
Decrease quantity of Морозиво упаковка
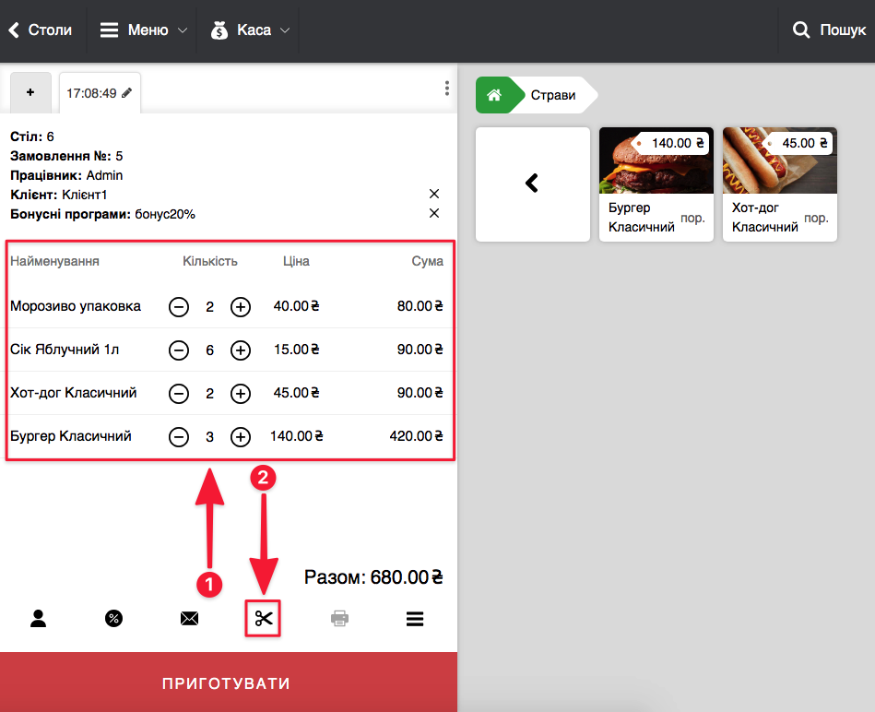(x=179, y=307)
